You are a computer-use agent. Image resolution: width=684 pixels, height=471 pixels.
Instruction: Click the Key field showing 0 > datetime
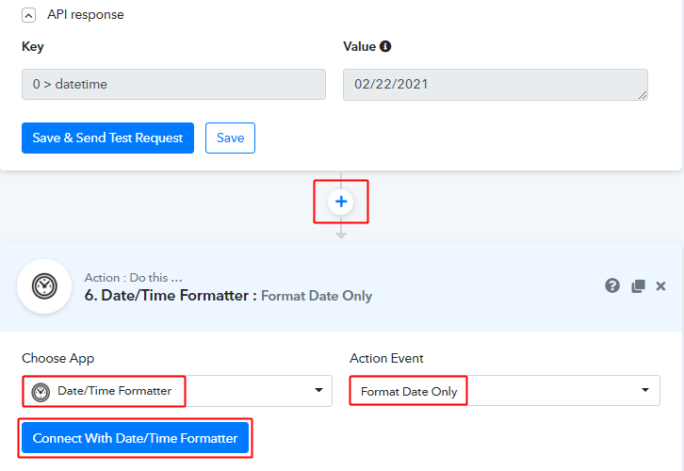173,84
